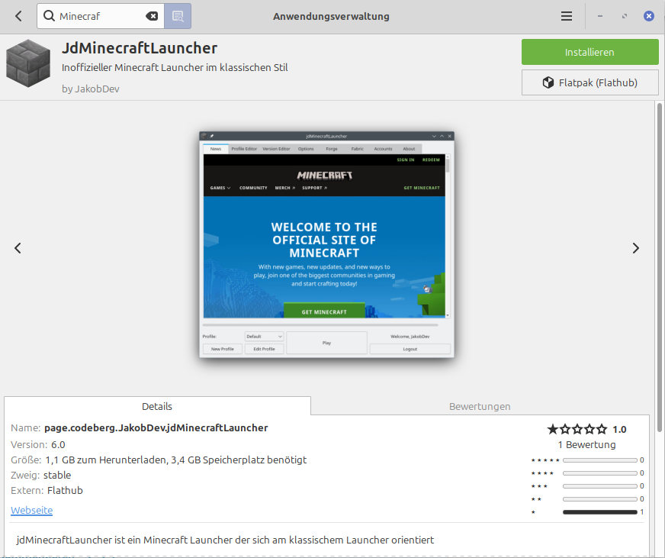The width and height of the screenshot is (665, 558).
Task: Switch to the Details tab
Action: pos(157,406)
